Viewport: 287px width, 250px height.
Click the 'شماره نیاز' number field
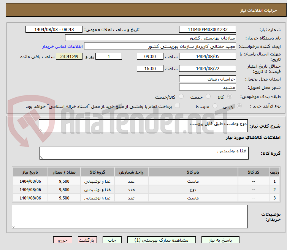coord(207,30)
